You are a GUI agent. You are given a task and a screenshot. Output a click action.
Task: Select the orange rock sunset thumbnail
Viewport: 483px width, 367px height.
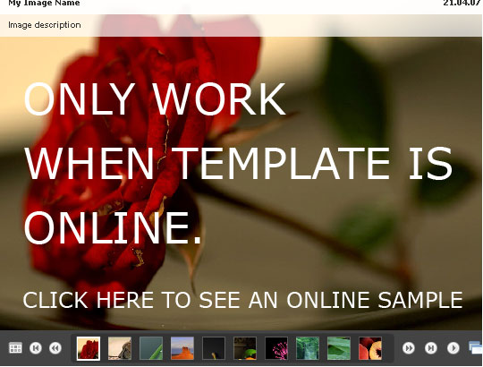click(182, 348)
